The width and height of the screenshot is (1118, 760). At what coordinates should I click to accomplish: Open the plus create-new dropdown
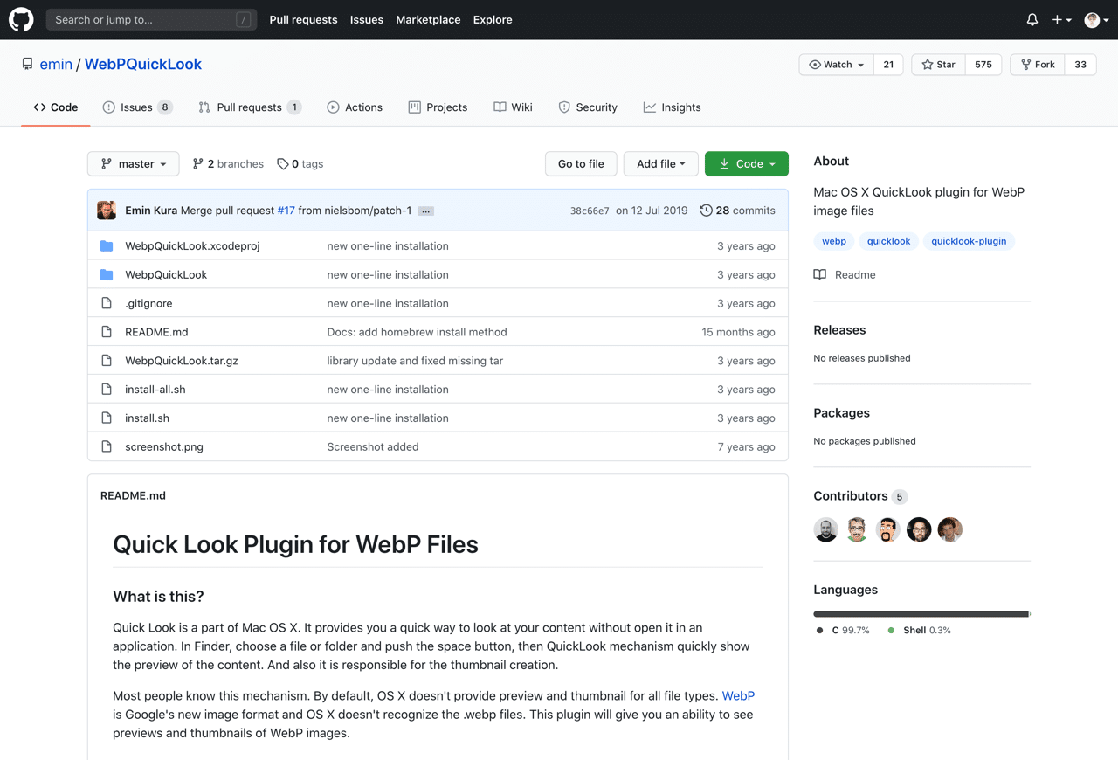(x=1062, y=19)
